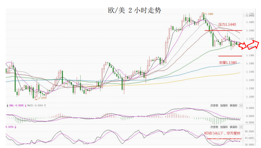This screenshot has height=148, width=261.
Task: Click 1.1440 on the price axis
Action: [250, 30]
